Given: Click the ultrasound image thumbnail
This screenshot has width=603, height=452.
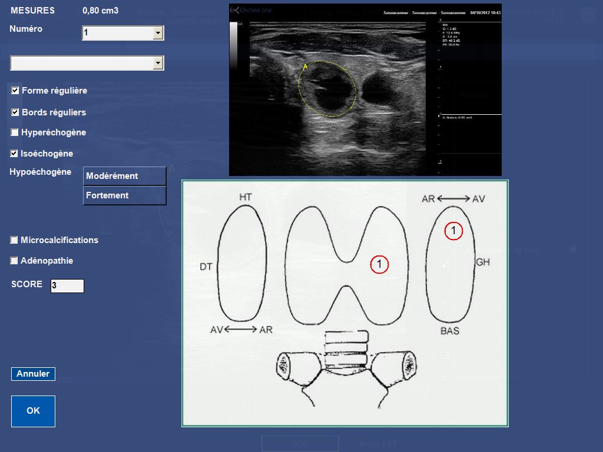Looking at the screenshot, I should point(365,89).
